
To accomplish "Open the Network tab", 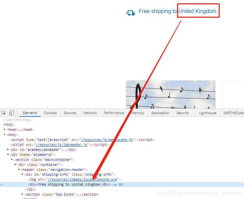I will pyautogui.click(x=90, y=113).
